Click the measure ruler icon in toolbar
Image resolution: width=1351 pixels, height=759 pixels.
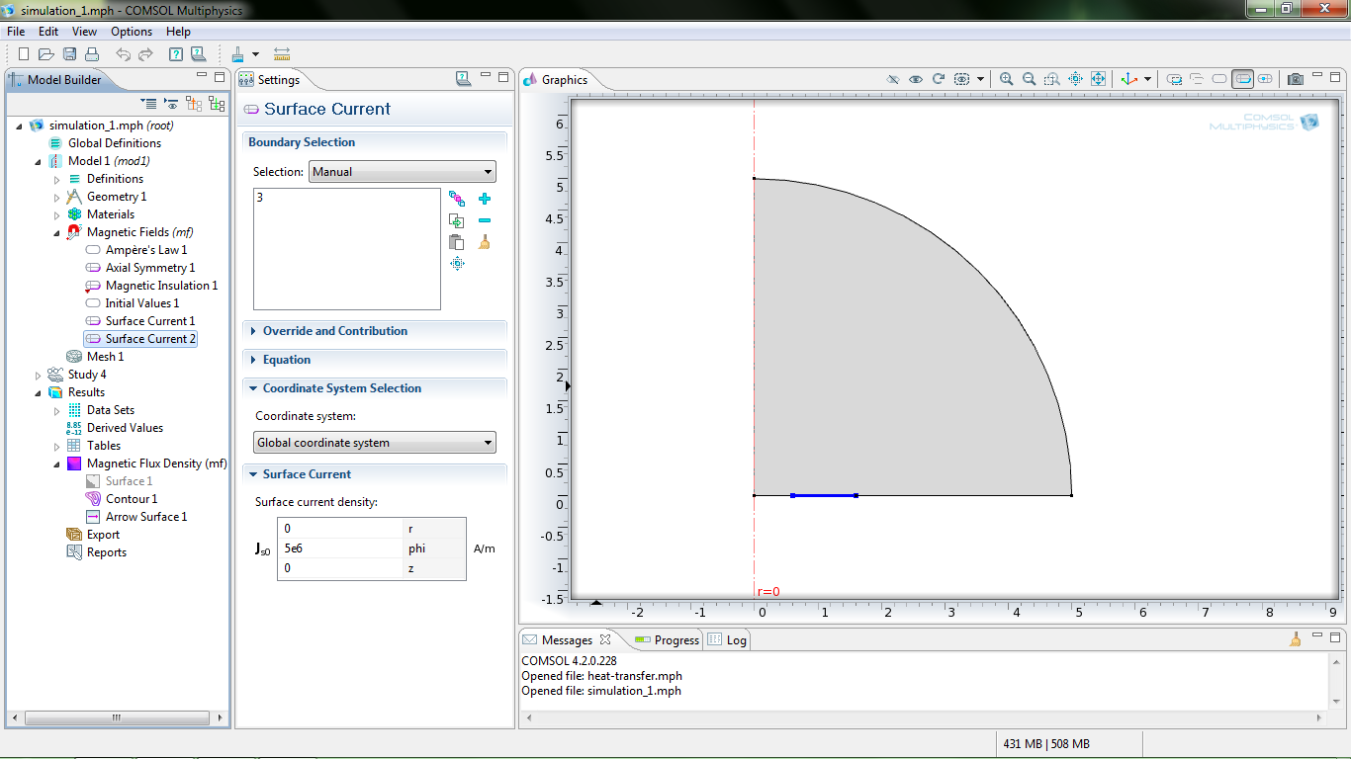pos(282,54)
